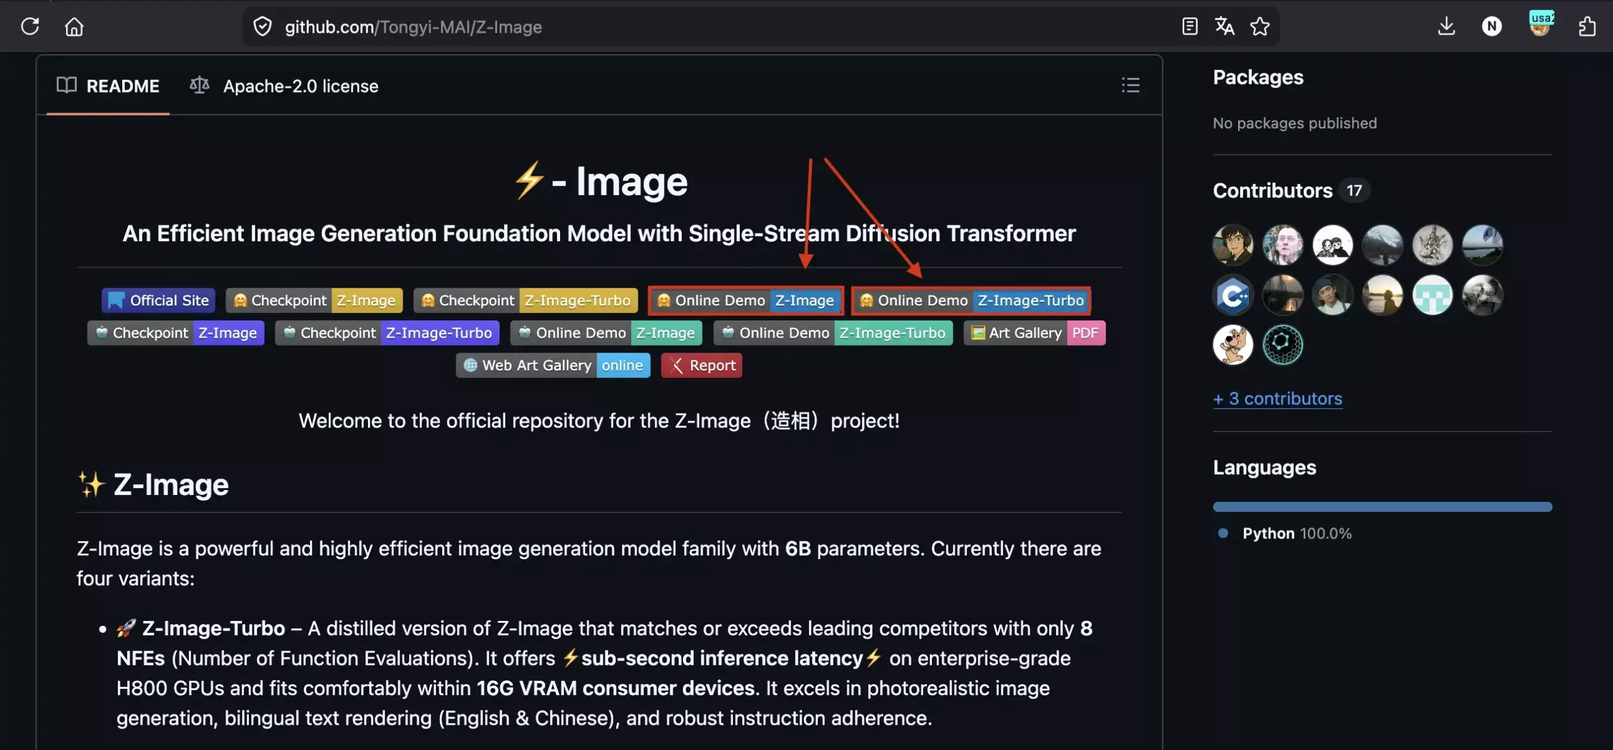The image size is (1613, 750).
Task: Open the purple Checkpoint Z-Image badge
Action: [x=176, y=332]
